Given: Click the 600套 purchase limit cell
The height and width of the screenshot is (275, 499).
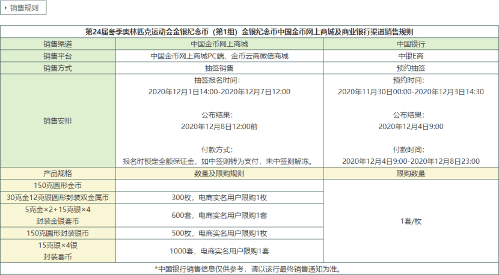Looking at the screenshot, I should pyautogui.click(x=219, y=215).
